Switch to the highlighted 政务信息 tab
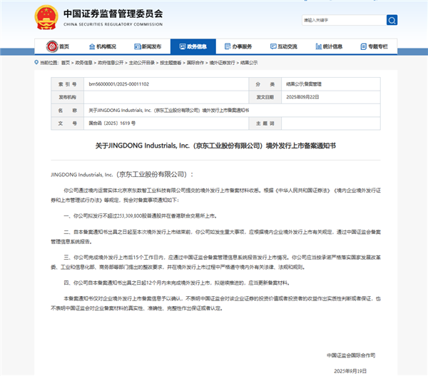 [192, 46]
